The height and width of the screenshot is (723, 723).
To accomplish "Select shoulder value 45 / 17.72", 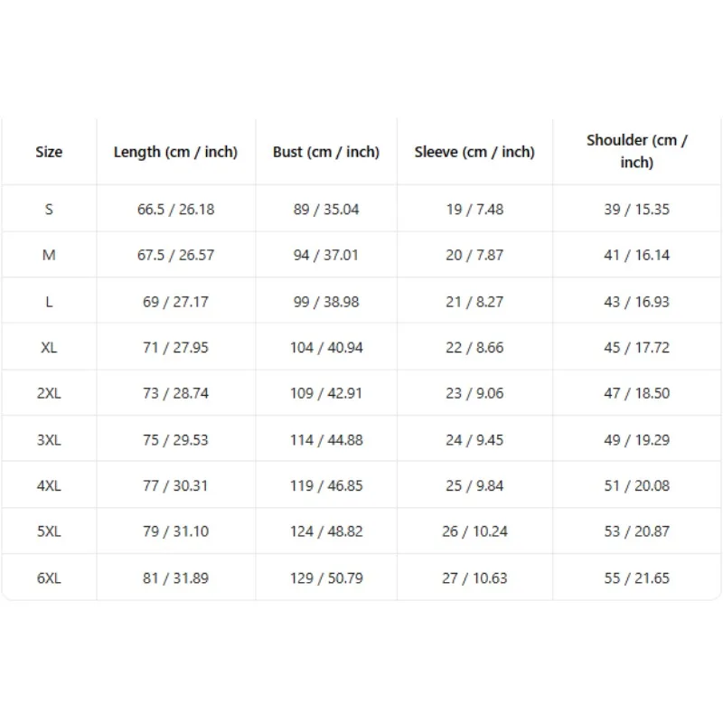I will tap(637, 347).
